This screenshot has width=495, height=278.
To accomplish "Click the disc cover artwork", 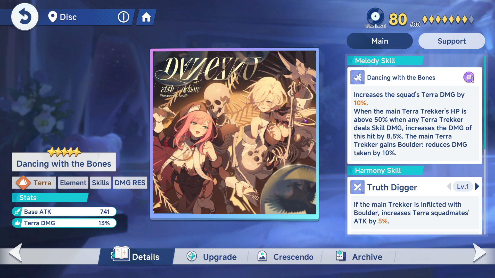I will 234,132.
